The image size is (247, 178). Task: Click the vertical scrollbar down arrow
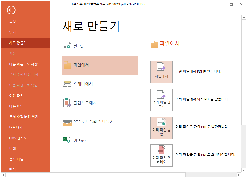244,170
